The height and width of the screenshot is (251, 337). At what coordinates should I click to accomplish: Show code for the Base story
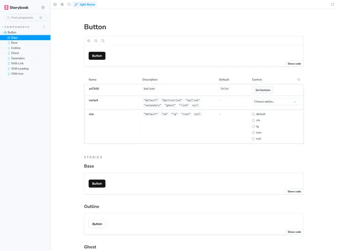coord(294,192)
